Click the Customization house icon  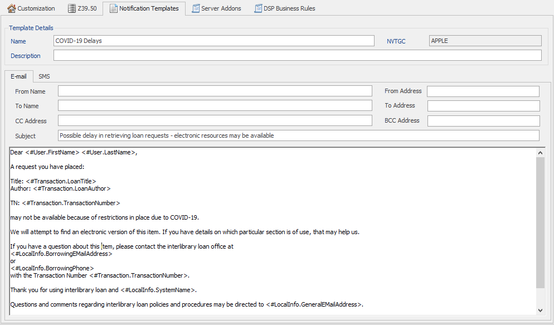(12, 8)
